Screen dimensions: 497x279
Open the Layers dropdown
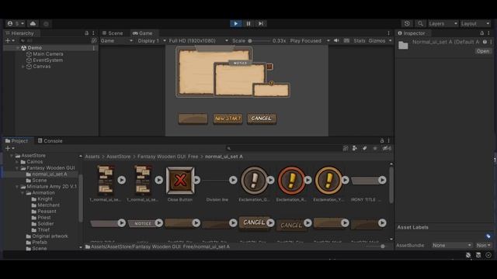[x=443, y=24]
